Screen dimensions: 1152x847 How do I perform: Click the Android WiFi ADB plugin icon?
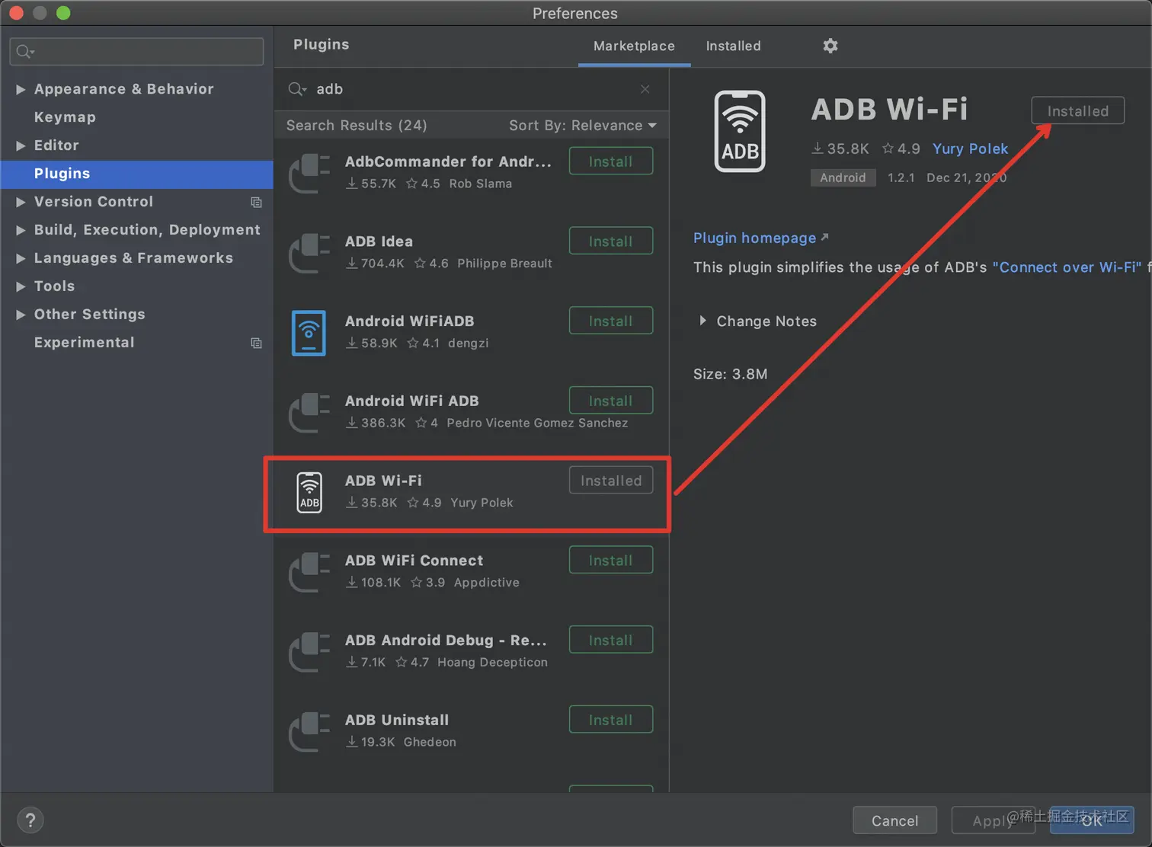pyautogui.click(x=309, y=412)
